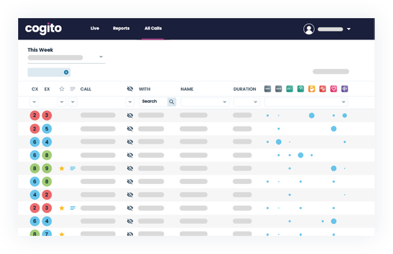Open the Live tab

[95, 28]
